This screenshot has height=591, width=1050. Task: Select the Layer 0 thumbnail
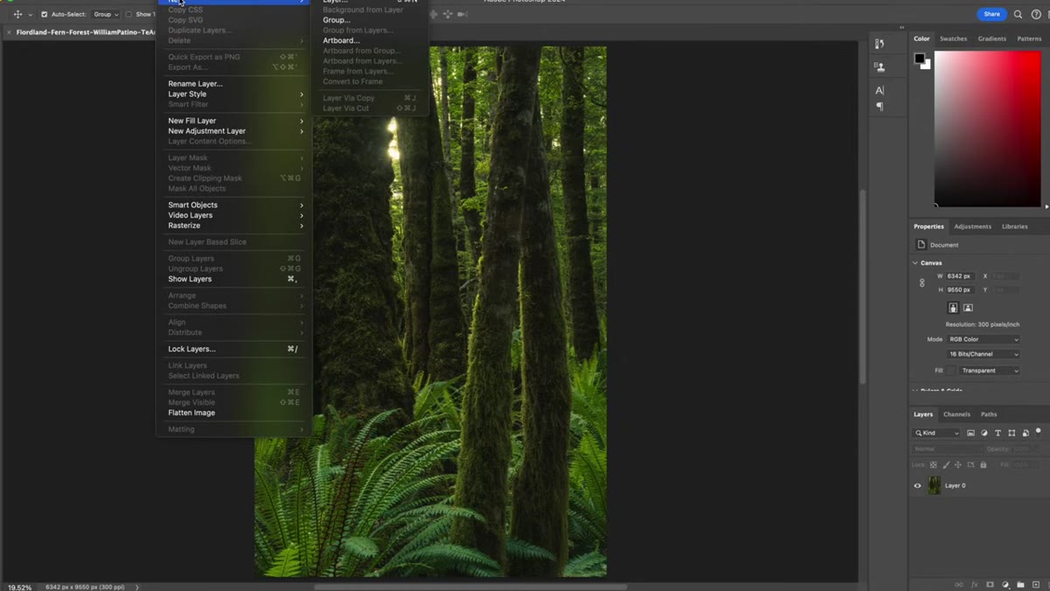click(934, 485)
